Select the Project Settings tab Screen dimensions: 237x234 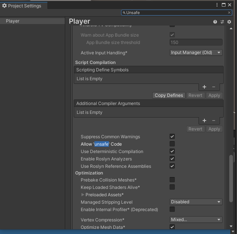[x=24, y=6]
